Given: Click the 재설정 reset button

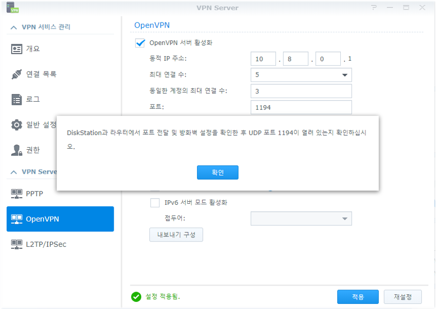Looking at the screenshot, I should (403, 297).
